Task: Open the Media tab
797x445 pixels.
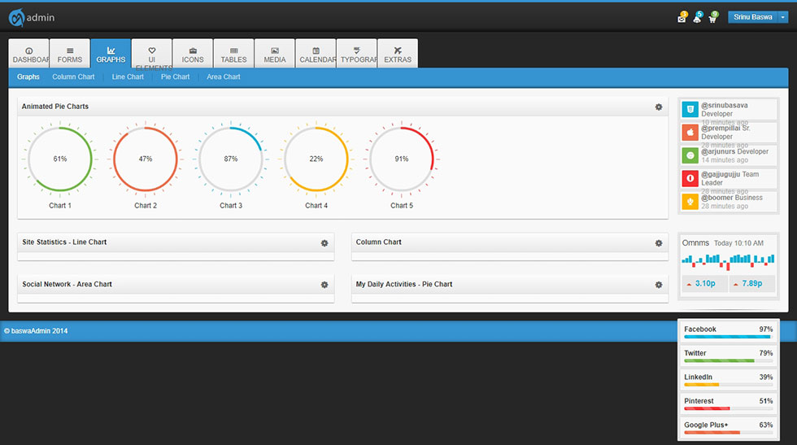Action: coord(275,54)
